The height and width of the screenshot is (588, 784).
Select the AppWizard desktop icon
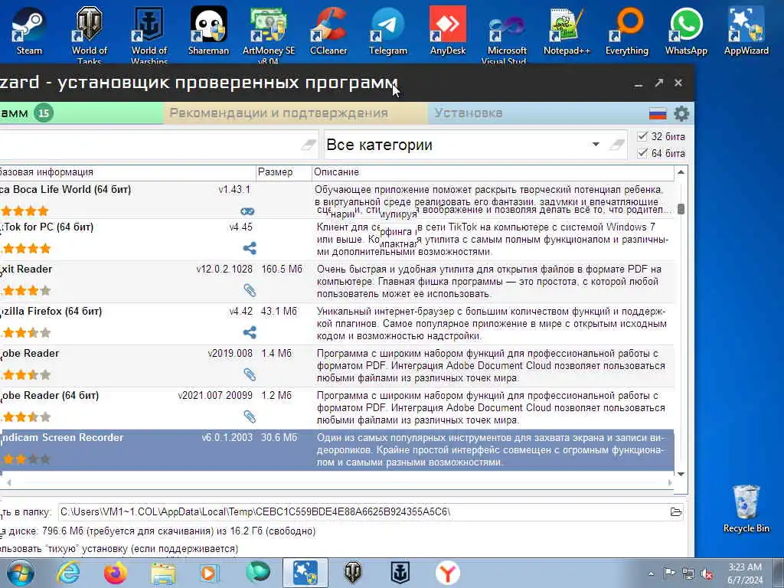746,31
